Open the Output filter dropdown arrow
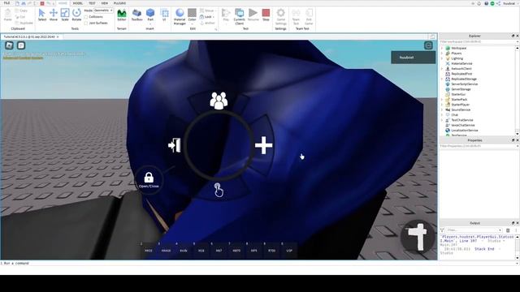This screenshot has width=520, height=292. point(500,230)
